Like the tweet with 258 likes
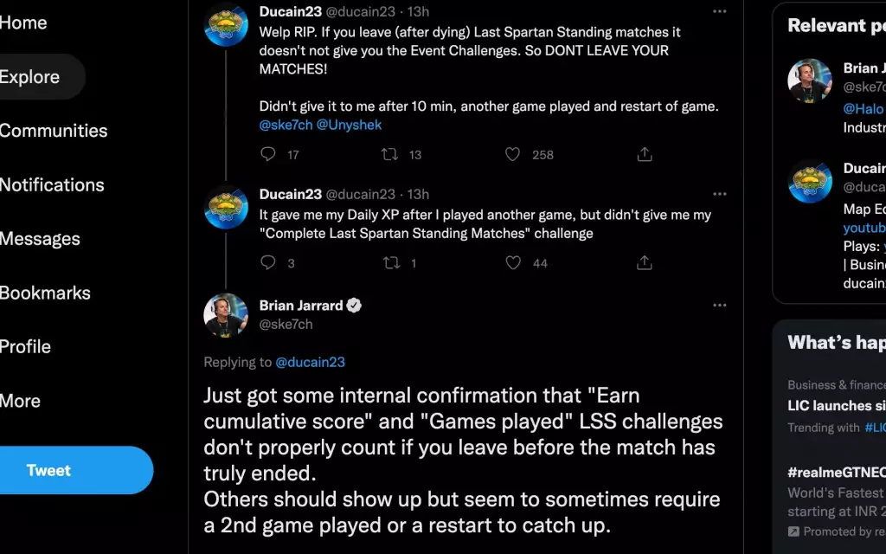Screen dimensions: 886x554 click(x=513, y=154)
